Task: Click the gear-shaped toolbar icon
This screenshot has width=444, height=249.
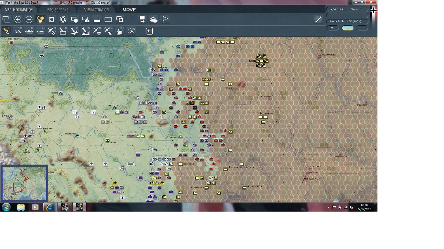Action: tap(63, 19)
